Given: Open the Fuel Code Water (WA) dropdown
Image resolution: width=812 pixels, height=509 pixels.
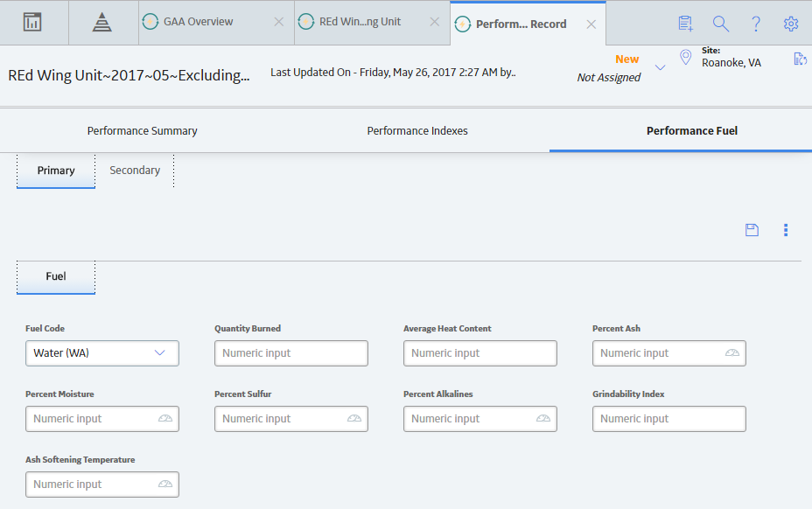Looking at the screenshot, I should click(102, 353).
